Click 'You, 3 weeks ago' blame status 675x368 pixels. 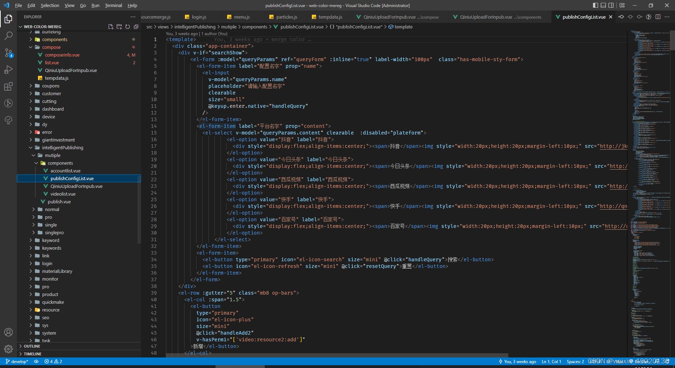517,361
